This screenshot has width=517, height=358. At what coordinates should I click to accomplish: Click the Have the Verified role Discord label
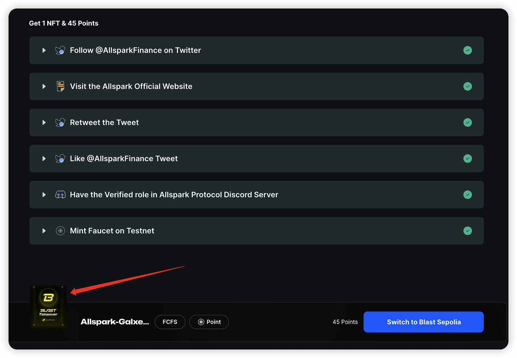tap(174, 195)
